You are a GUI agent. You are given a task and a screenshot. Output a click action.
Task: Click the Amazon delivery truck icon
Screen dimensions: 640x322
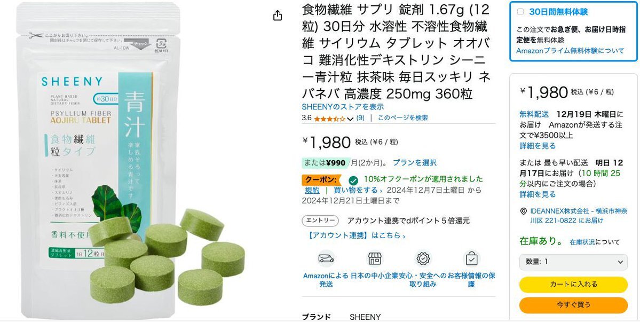pyautogui.click(x=326, y=258)
